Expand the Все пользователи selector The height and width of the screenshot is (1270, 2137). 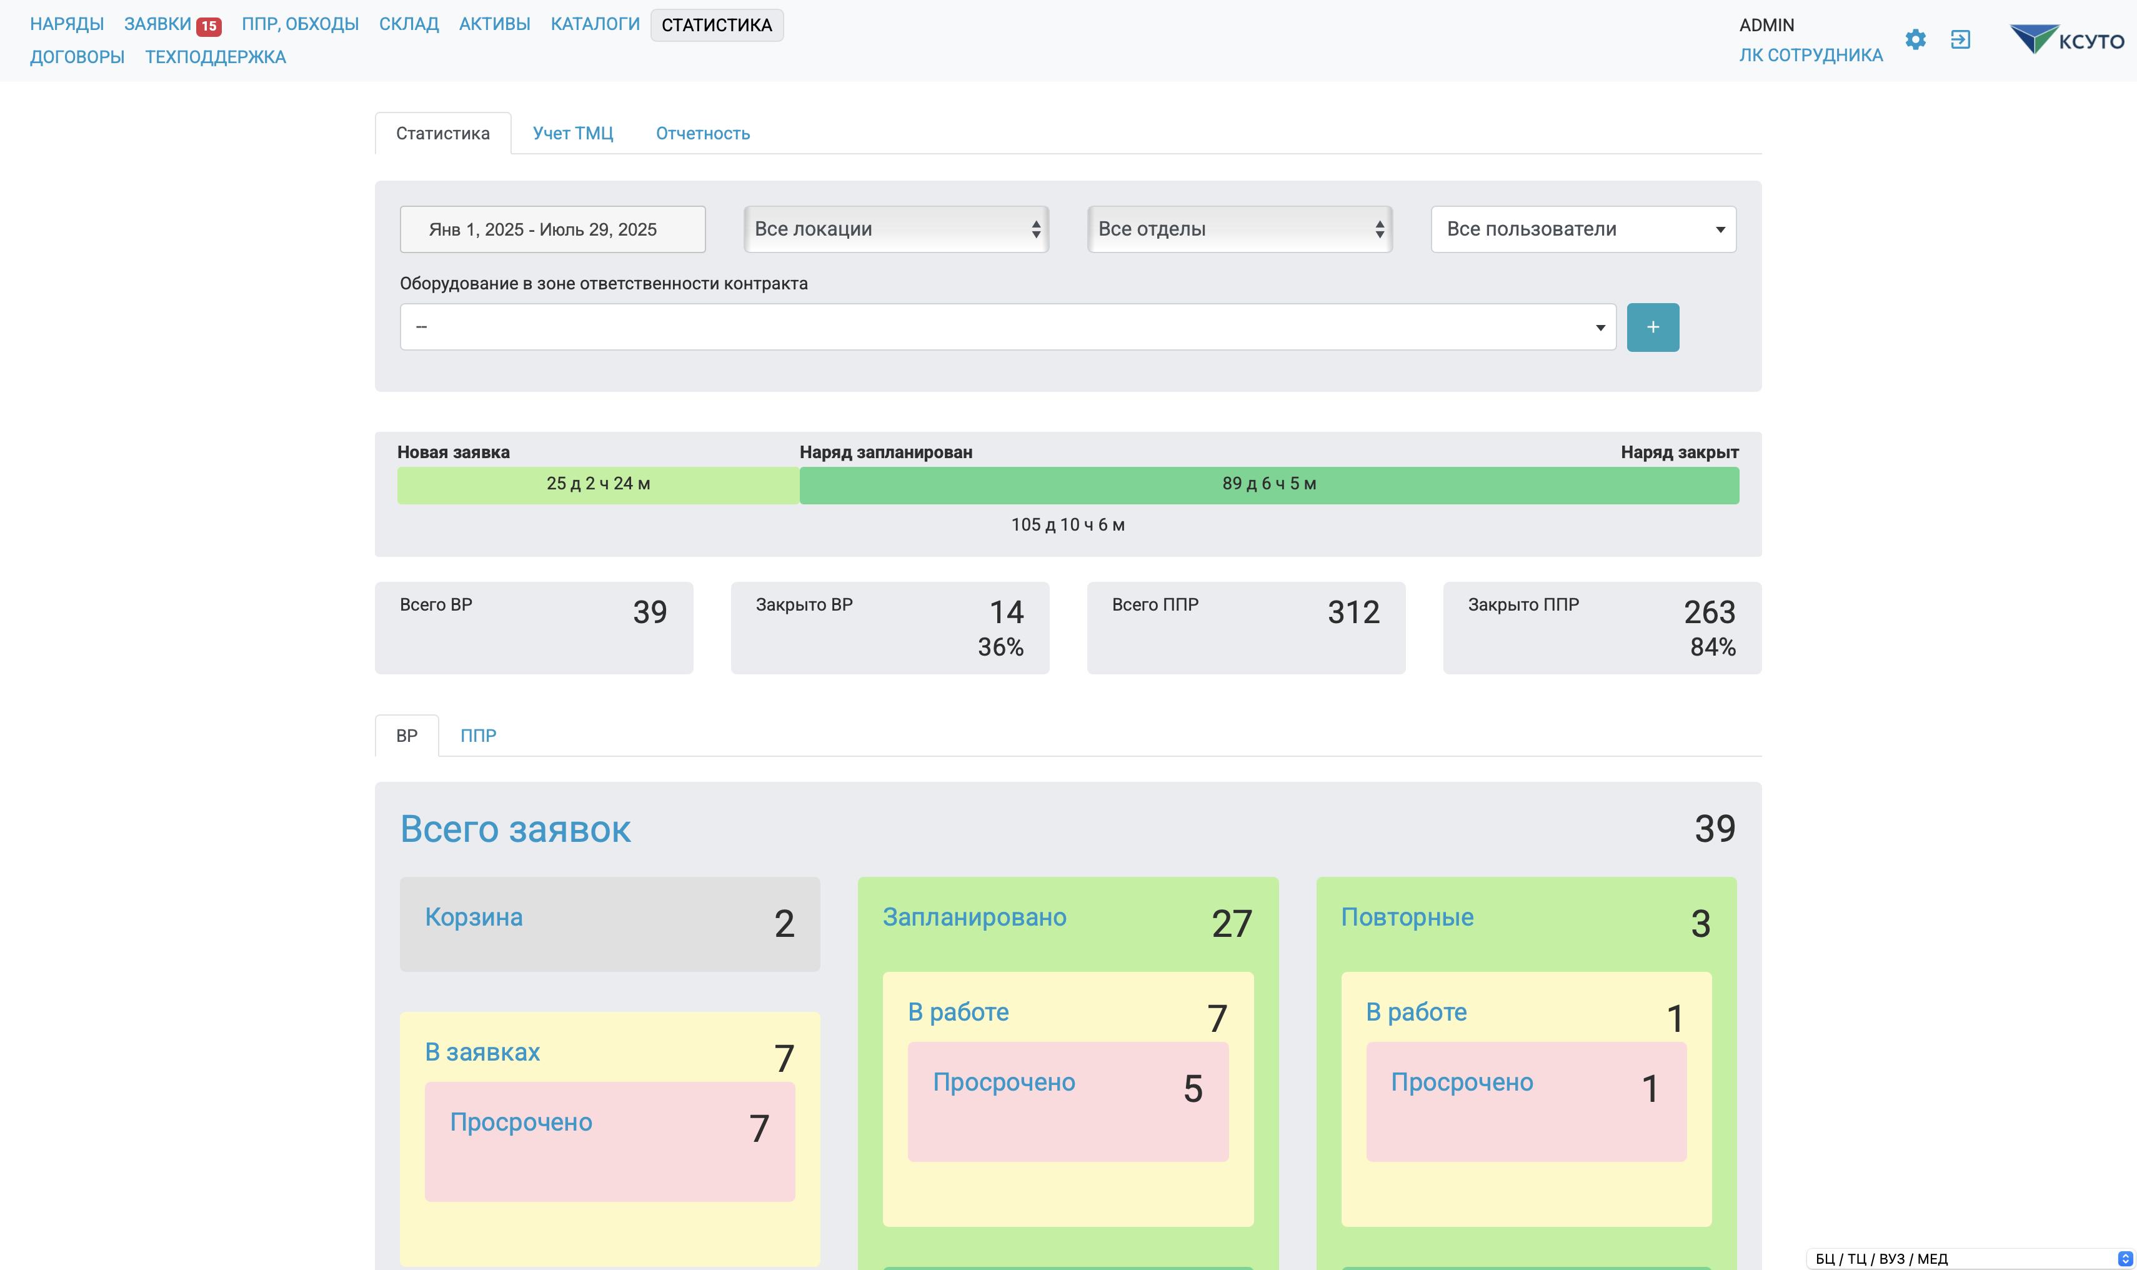click(x=1583, y=229)
